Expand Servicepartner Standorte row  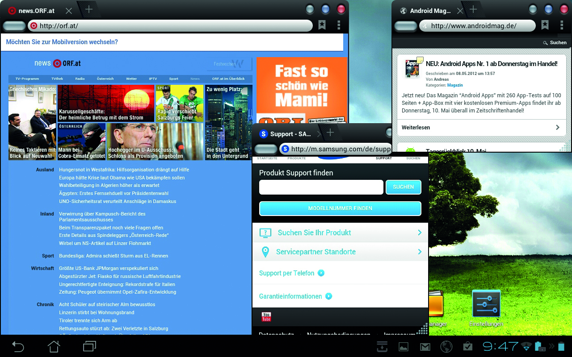click(x=340, y=252)
